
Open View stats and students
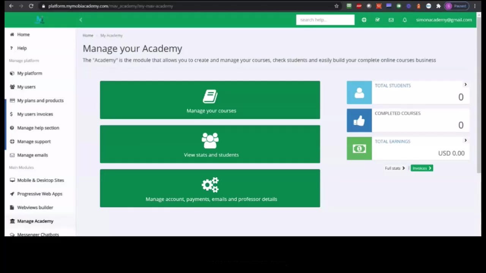tap(210, 144)
